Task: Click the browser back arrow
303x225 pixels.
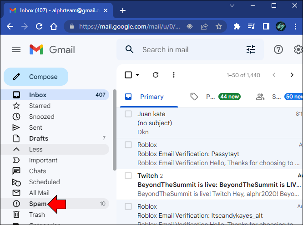Action: pyautogui.click(x=10, y=26)
